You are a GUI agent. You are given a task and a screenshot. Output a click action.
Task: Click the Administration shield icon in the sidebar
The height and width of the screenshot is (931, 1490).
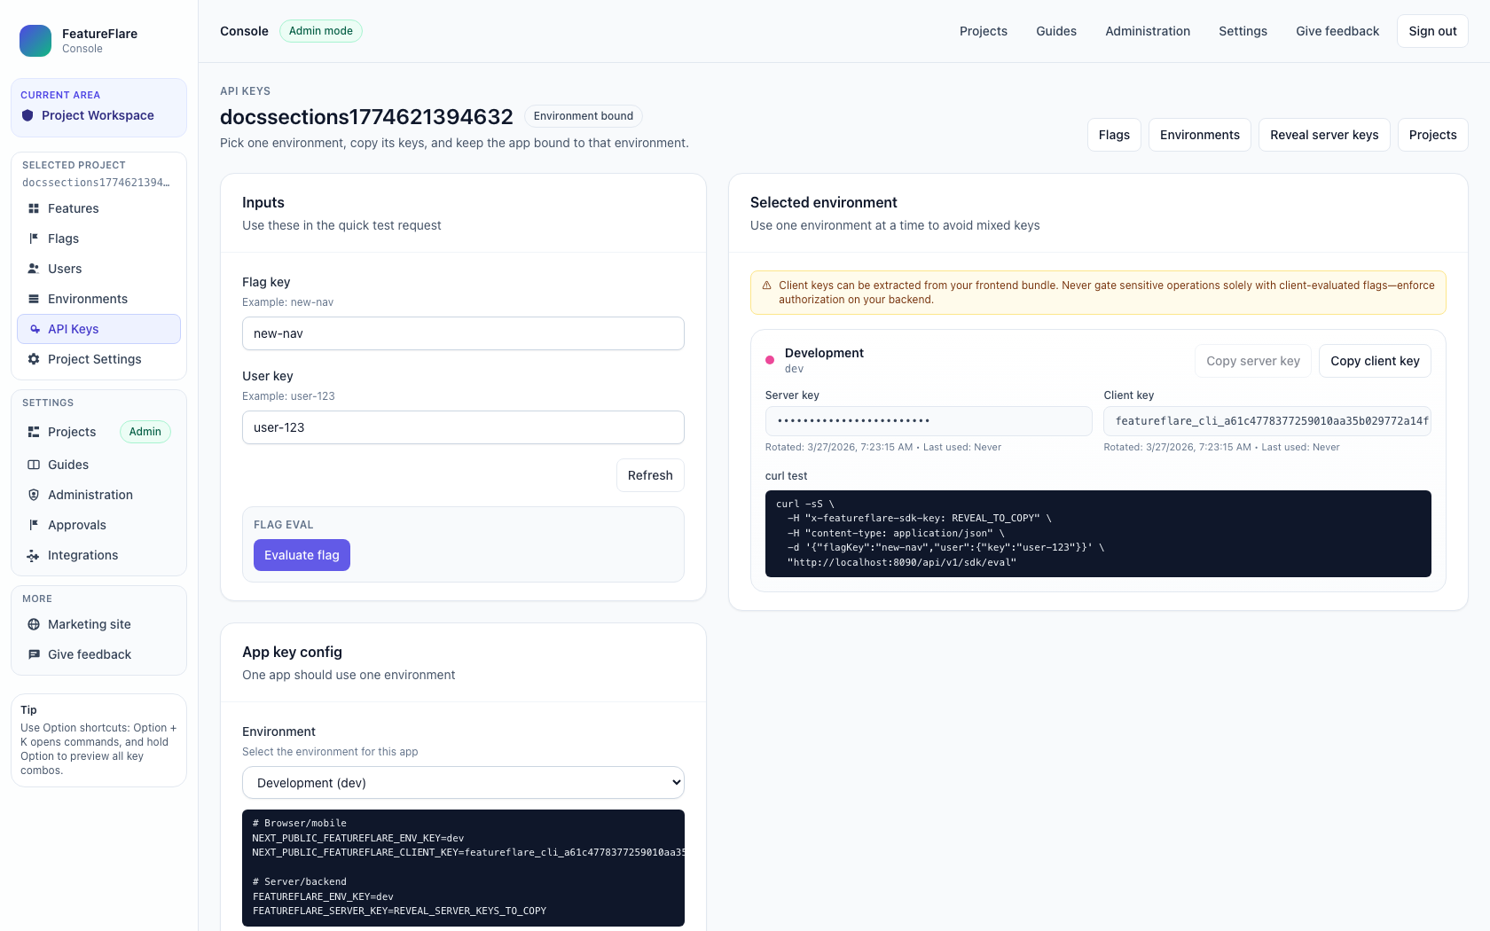(x=34, y=495)
